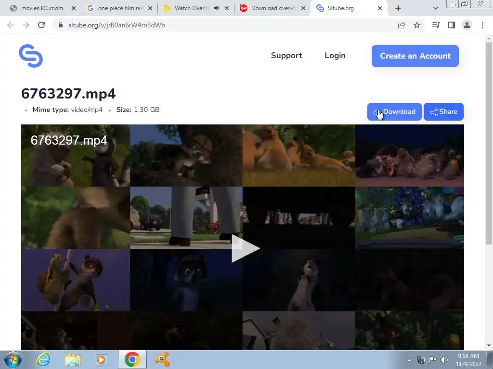Click Show desktop button on taskbar

click(490, 359)
